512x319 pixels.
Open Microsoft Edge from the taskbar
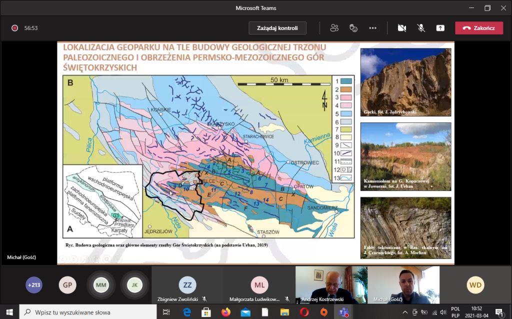pos(187,312)
